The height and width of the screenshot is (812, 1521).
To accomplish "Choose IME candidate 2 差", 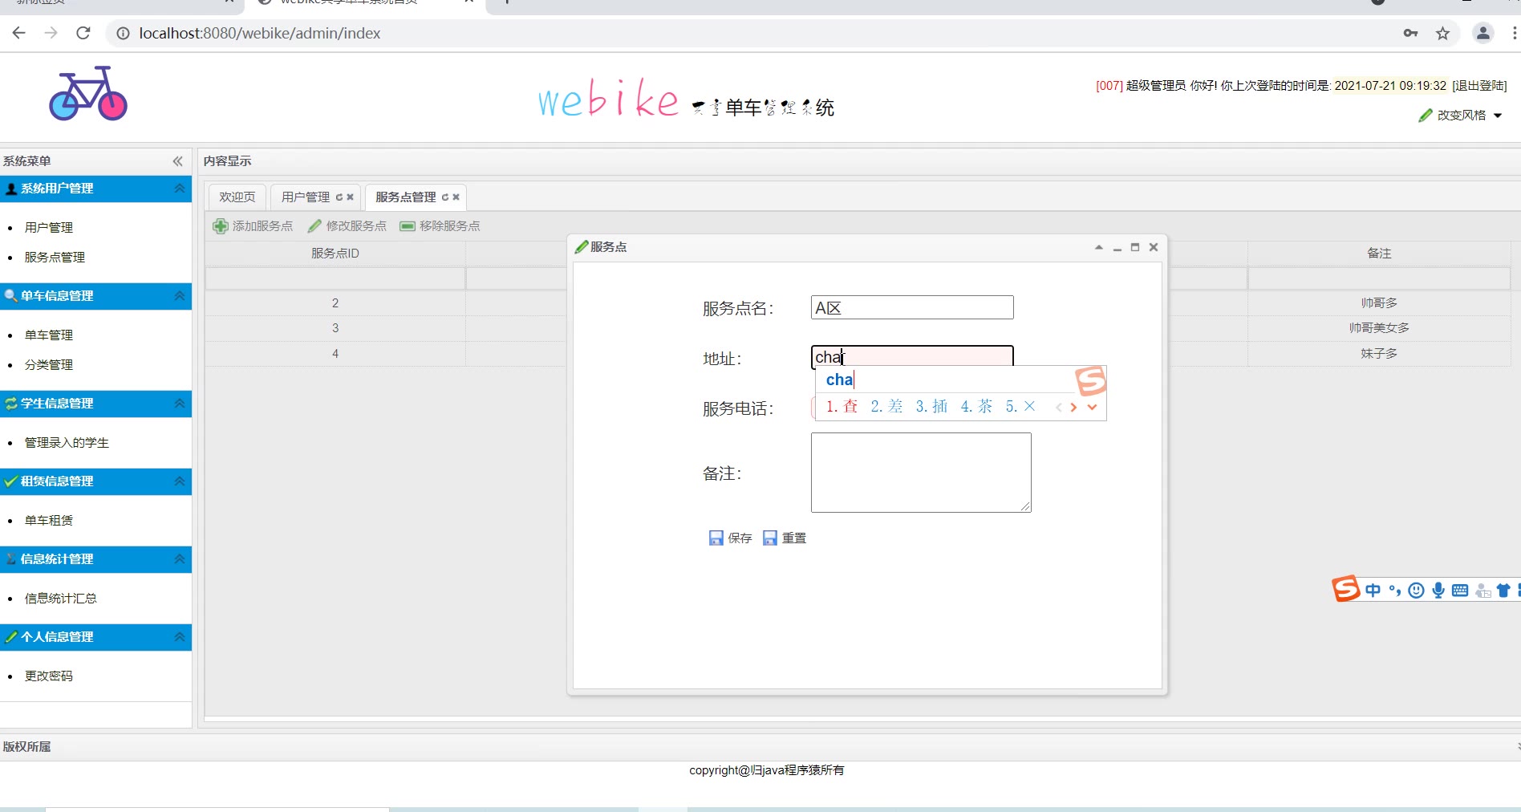I will [x=887, y=407].
